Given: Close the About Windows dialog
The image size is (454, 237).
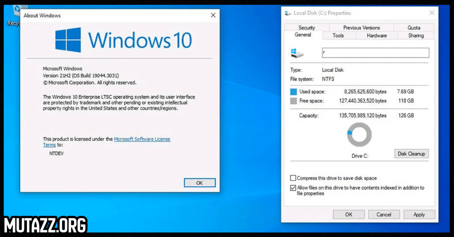Looking at the screenshot, I should (213, 15).
